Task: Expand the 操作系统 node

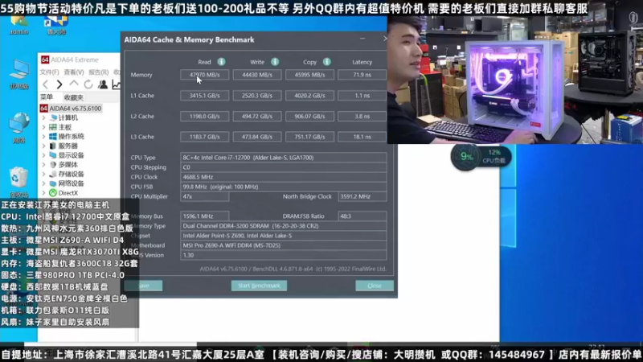Action: point(44,136)
